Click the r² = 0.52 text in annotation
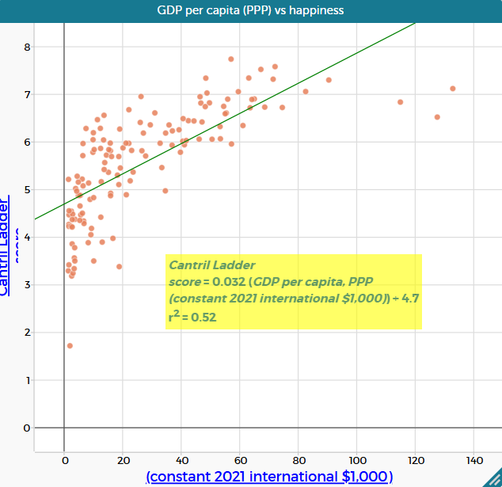 coord(193,317)
